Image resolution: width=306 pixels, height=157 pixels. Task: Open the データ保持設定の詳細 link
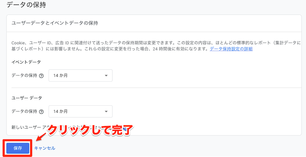(231, 49)
